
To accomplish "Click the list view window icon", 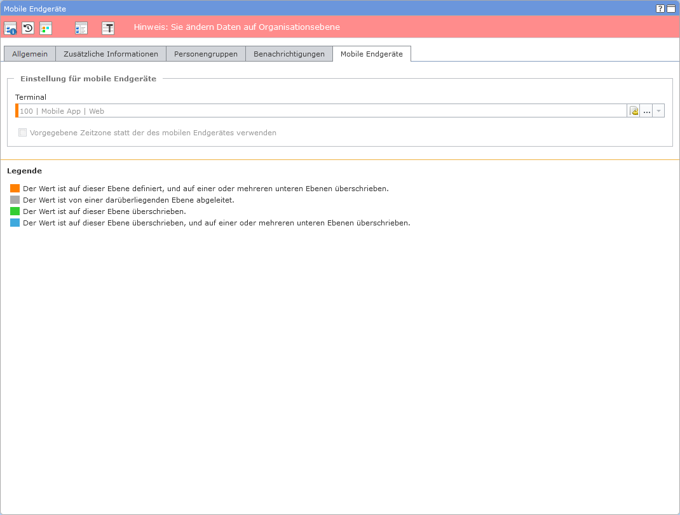I will [x=81, y=28].
